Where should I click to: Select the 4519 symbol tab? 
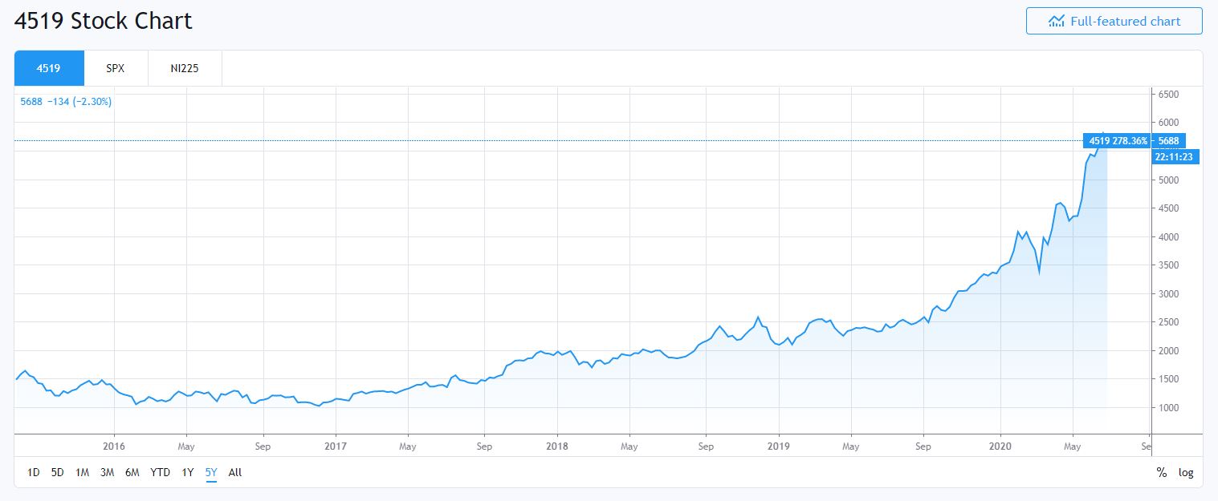click(49, 68)
